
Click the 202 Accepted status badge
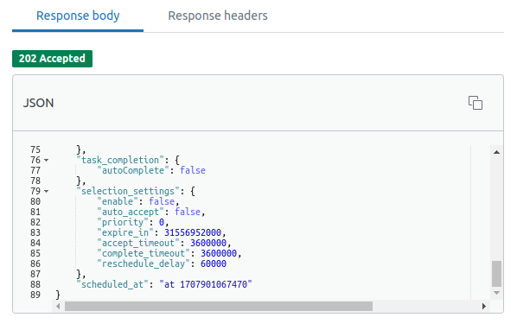click(52, 59)
